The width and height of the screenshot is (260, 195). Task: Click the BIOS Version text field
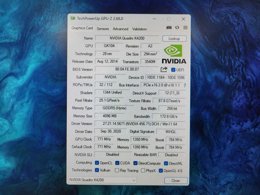pos(127,69)
